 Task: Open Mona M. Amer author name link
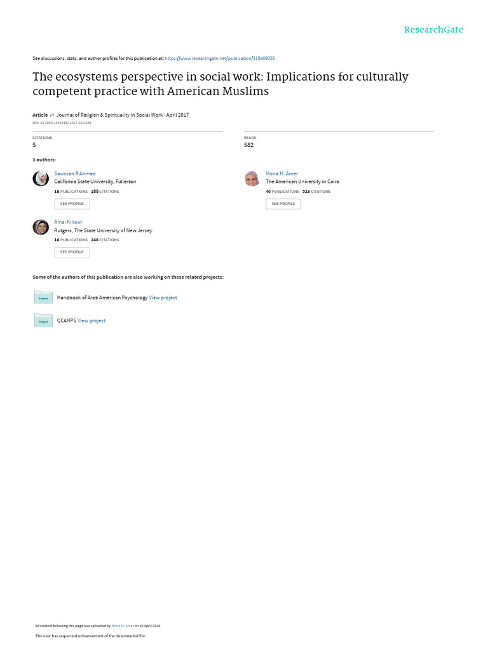click(281, 173)
